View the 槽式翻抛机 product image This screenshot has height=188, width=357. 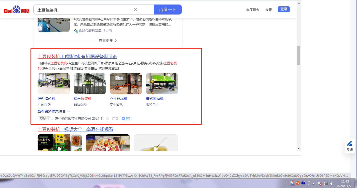click(x=162, y=84)
